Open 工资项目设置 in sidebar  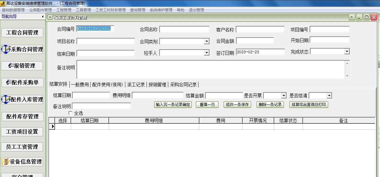click(22, 132)
